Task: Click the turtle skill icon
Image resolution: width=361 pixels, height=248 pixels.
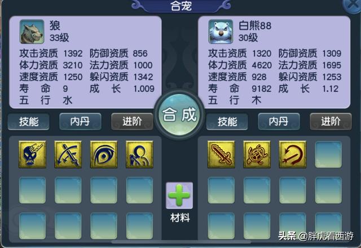Action: point(257,154)
